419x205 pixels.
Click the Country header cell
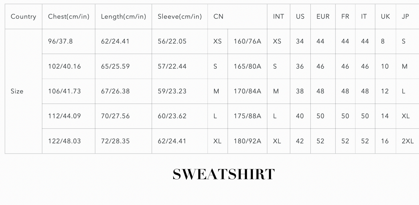pyautogui.click(x=23, y=16)
